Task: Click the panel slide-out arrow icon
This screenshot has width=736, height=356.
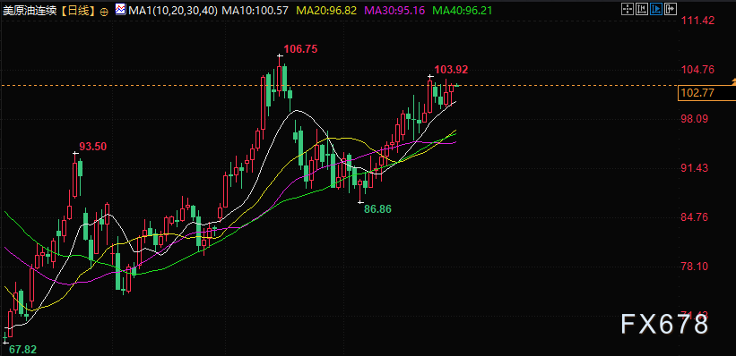Action: 671,9
